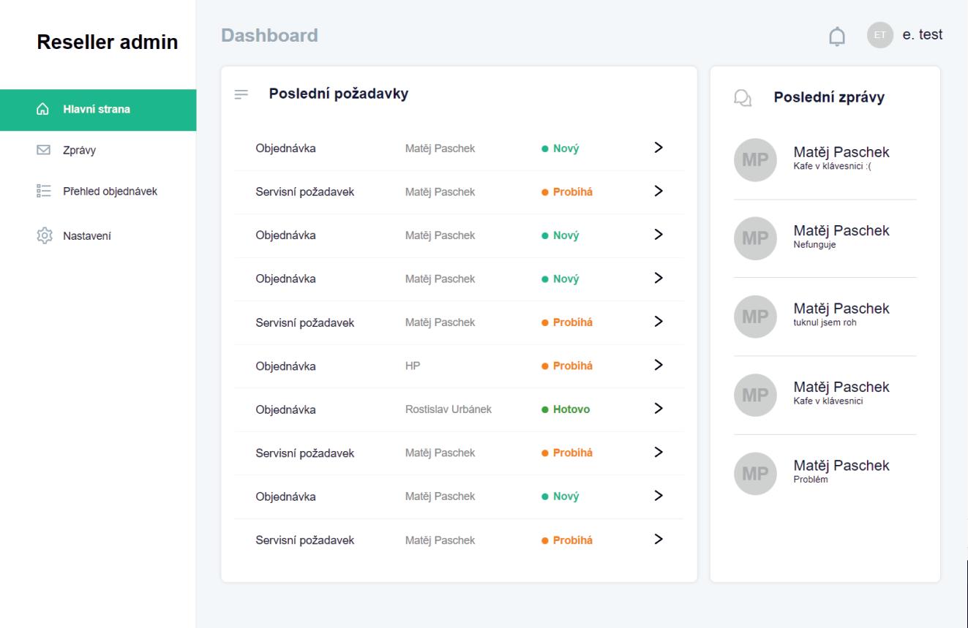The image size is (968, 628).
Task: Click the lines icon beside Poslední požadavky
Action: pos(241,94)
